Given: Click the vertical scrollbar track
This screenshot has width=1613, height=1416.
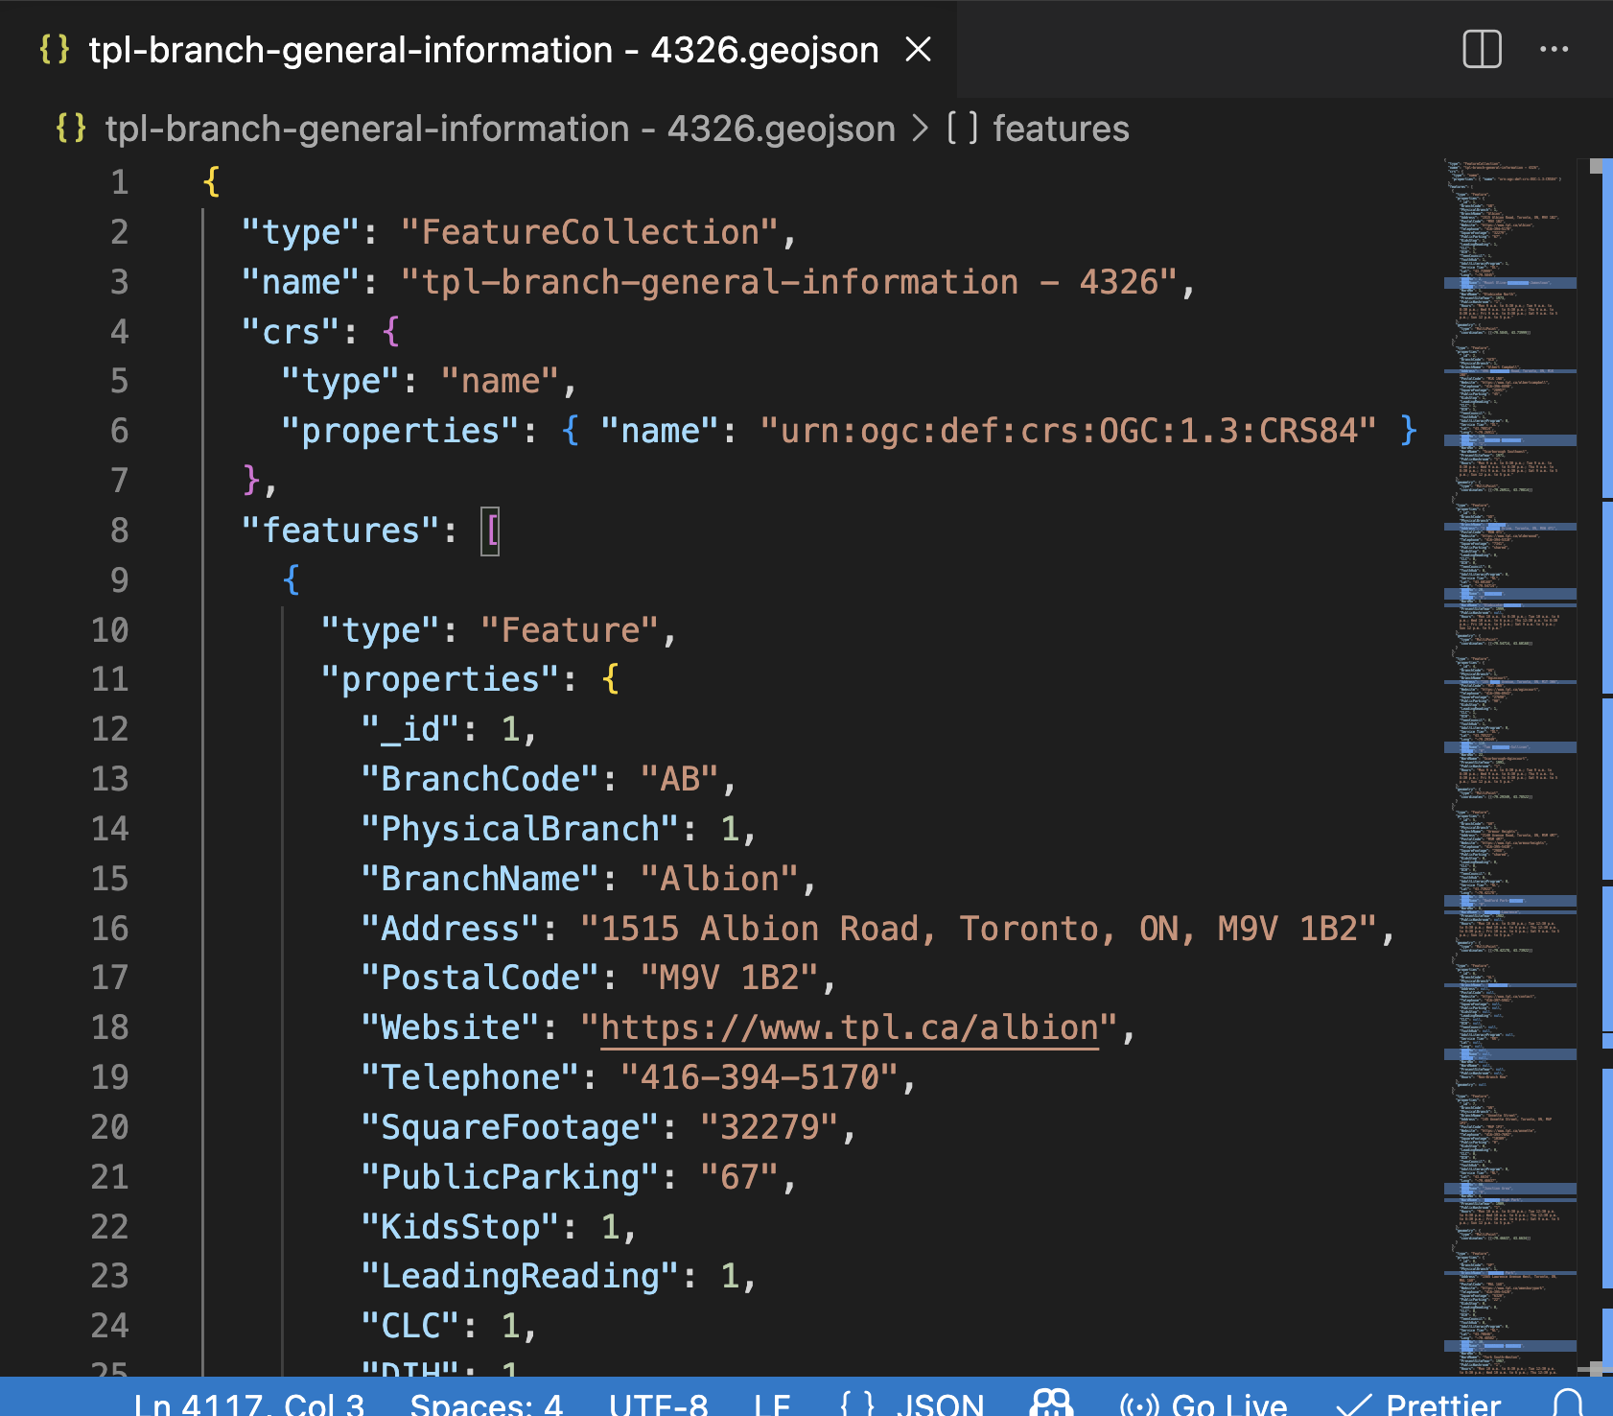Looking at the screenshot, I should click(x=1596, y=767).
